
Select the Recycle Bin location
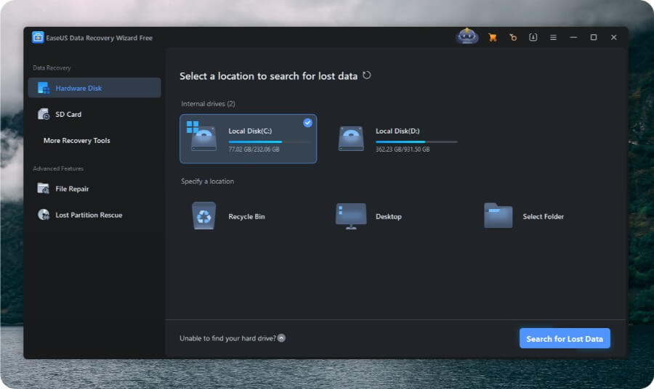click(x=203, y=216)
